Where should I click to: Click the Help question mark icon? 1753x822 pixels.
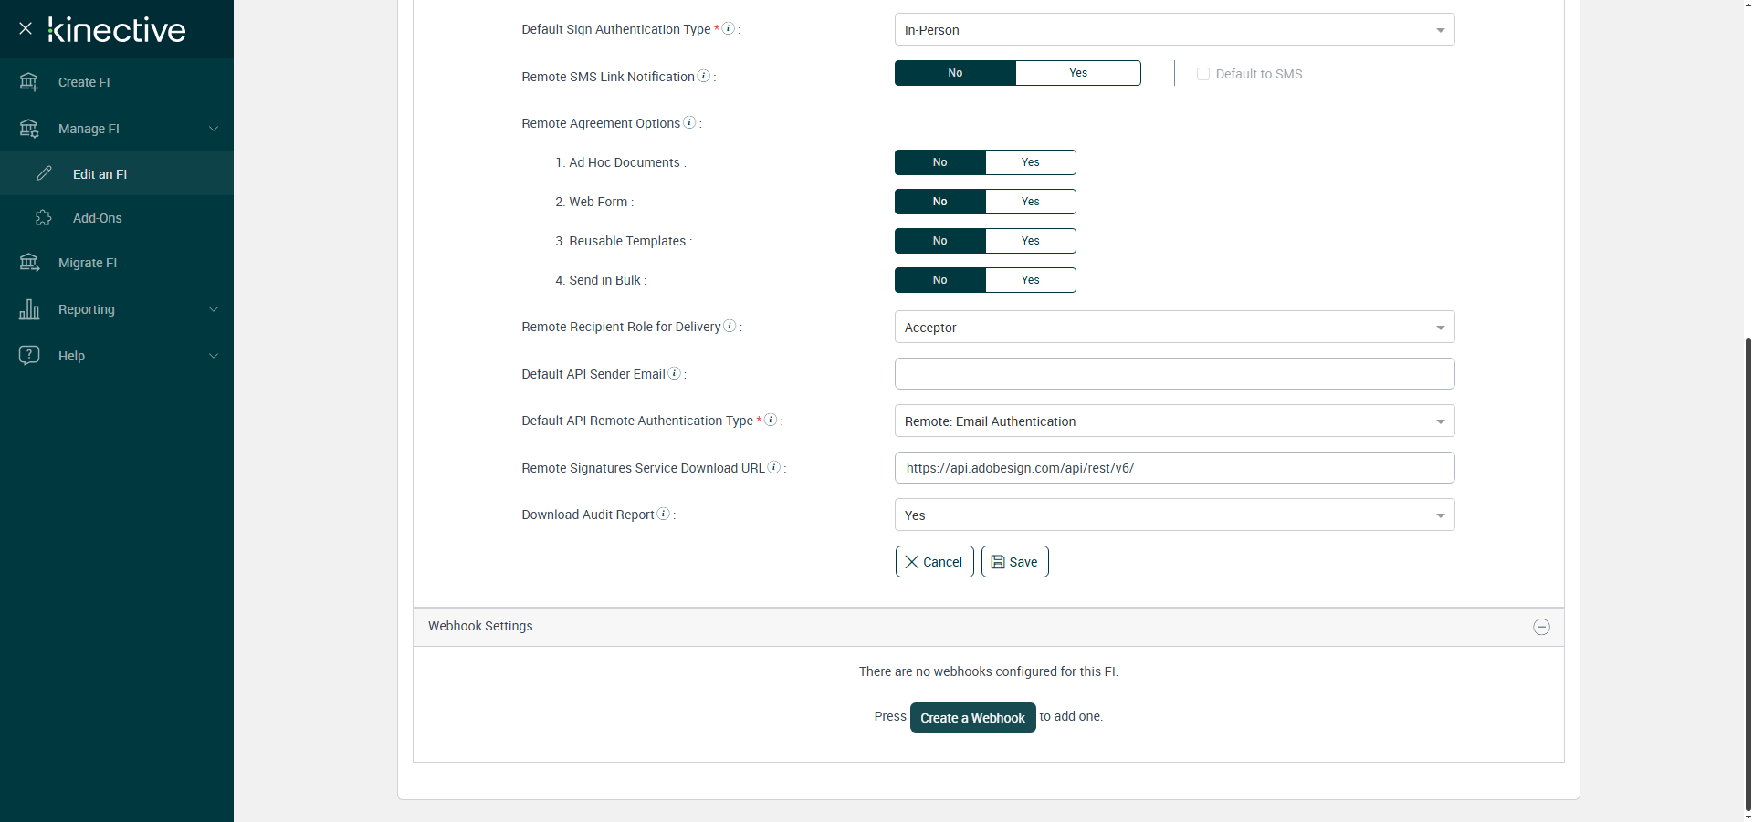pos(29,355)
